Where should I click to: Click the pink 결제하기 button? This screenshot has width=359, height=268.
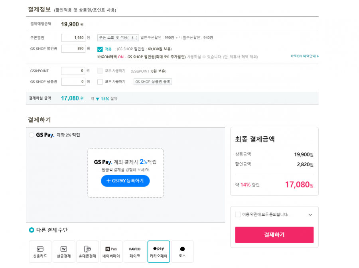click(x=274, y=235)
